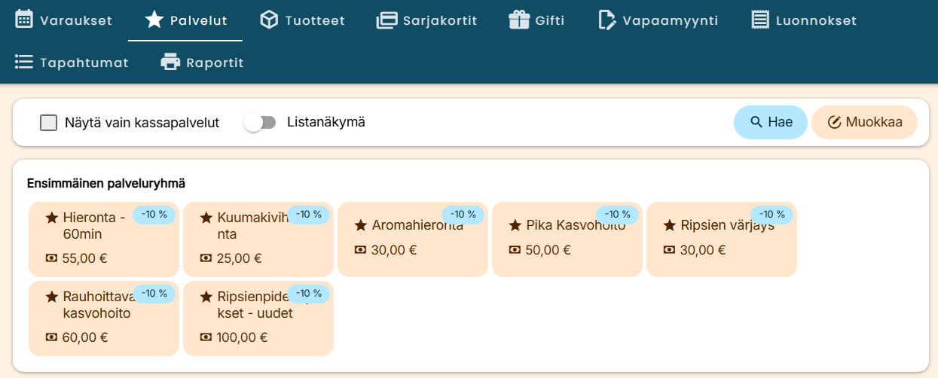
Task: Click the Muokkaa edit button
Action: (x=864, y=123)
